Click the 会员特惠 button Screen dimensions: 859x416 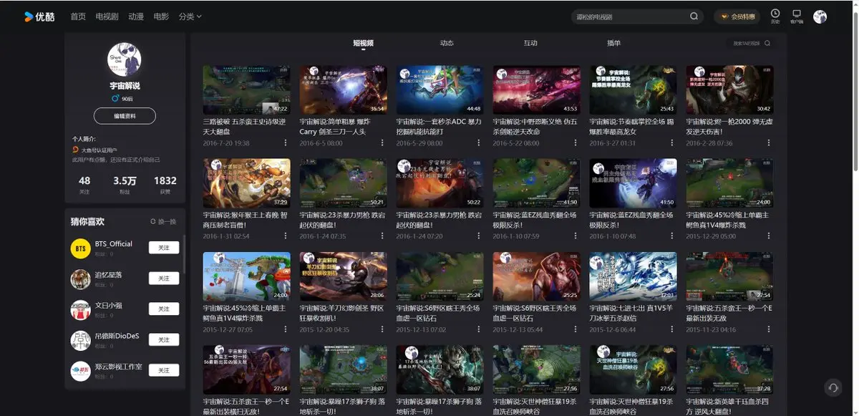click(x=737, y=16)
